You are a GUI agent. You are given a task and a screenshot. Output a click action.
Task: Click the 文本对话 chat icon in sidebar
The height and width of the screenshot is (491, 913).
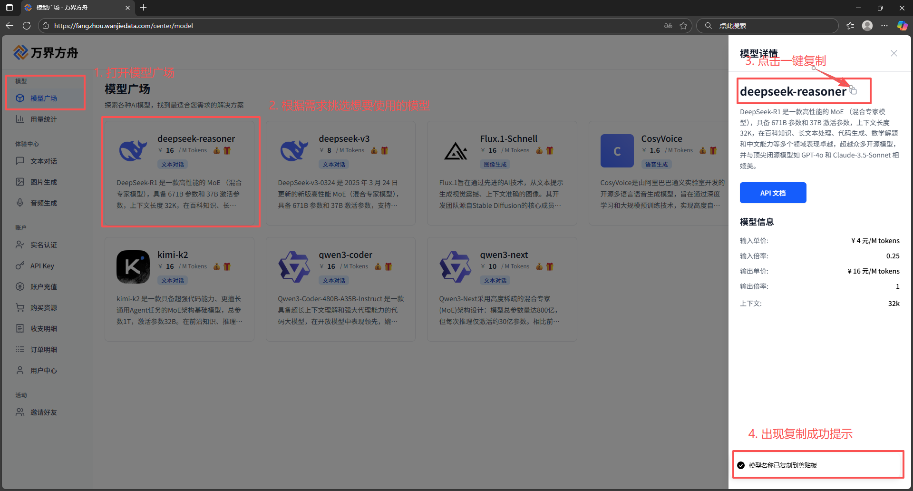tap(20, 161)
